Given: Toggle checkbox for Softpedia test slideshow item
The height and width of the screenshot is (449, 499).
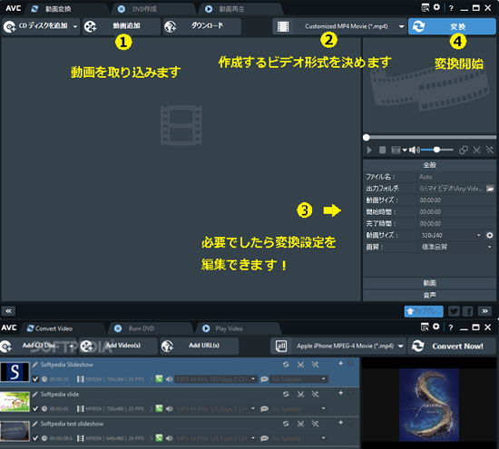Looking at the screenshot, I should [35, 438].
